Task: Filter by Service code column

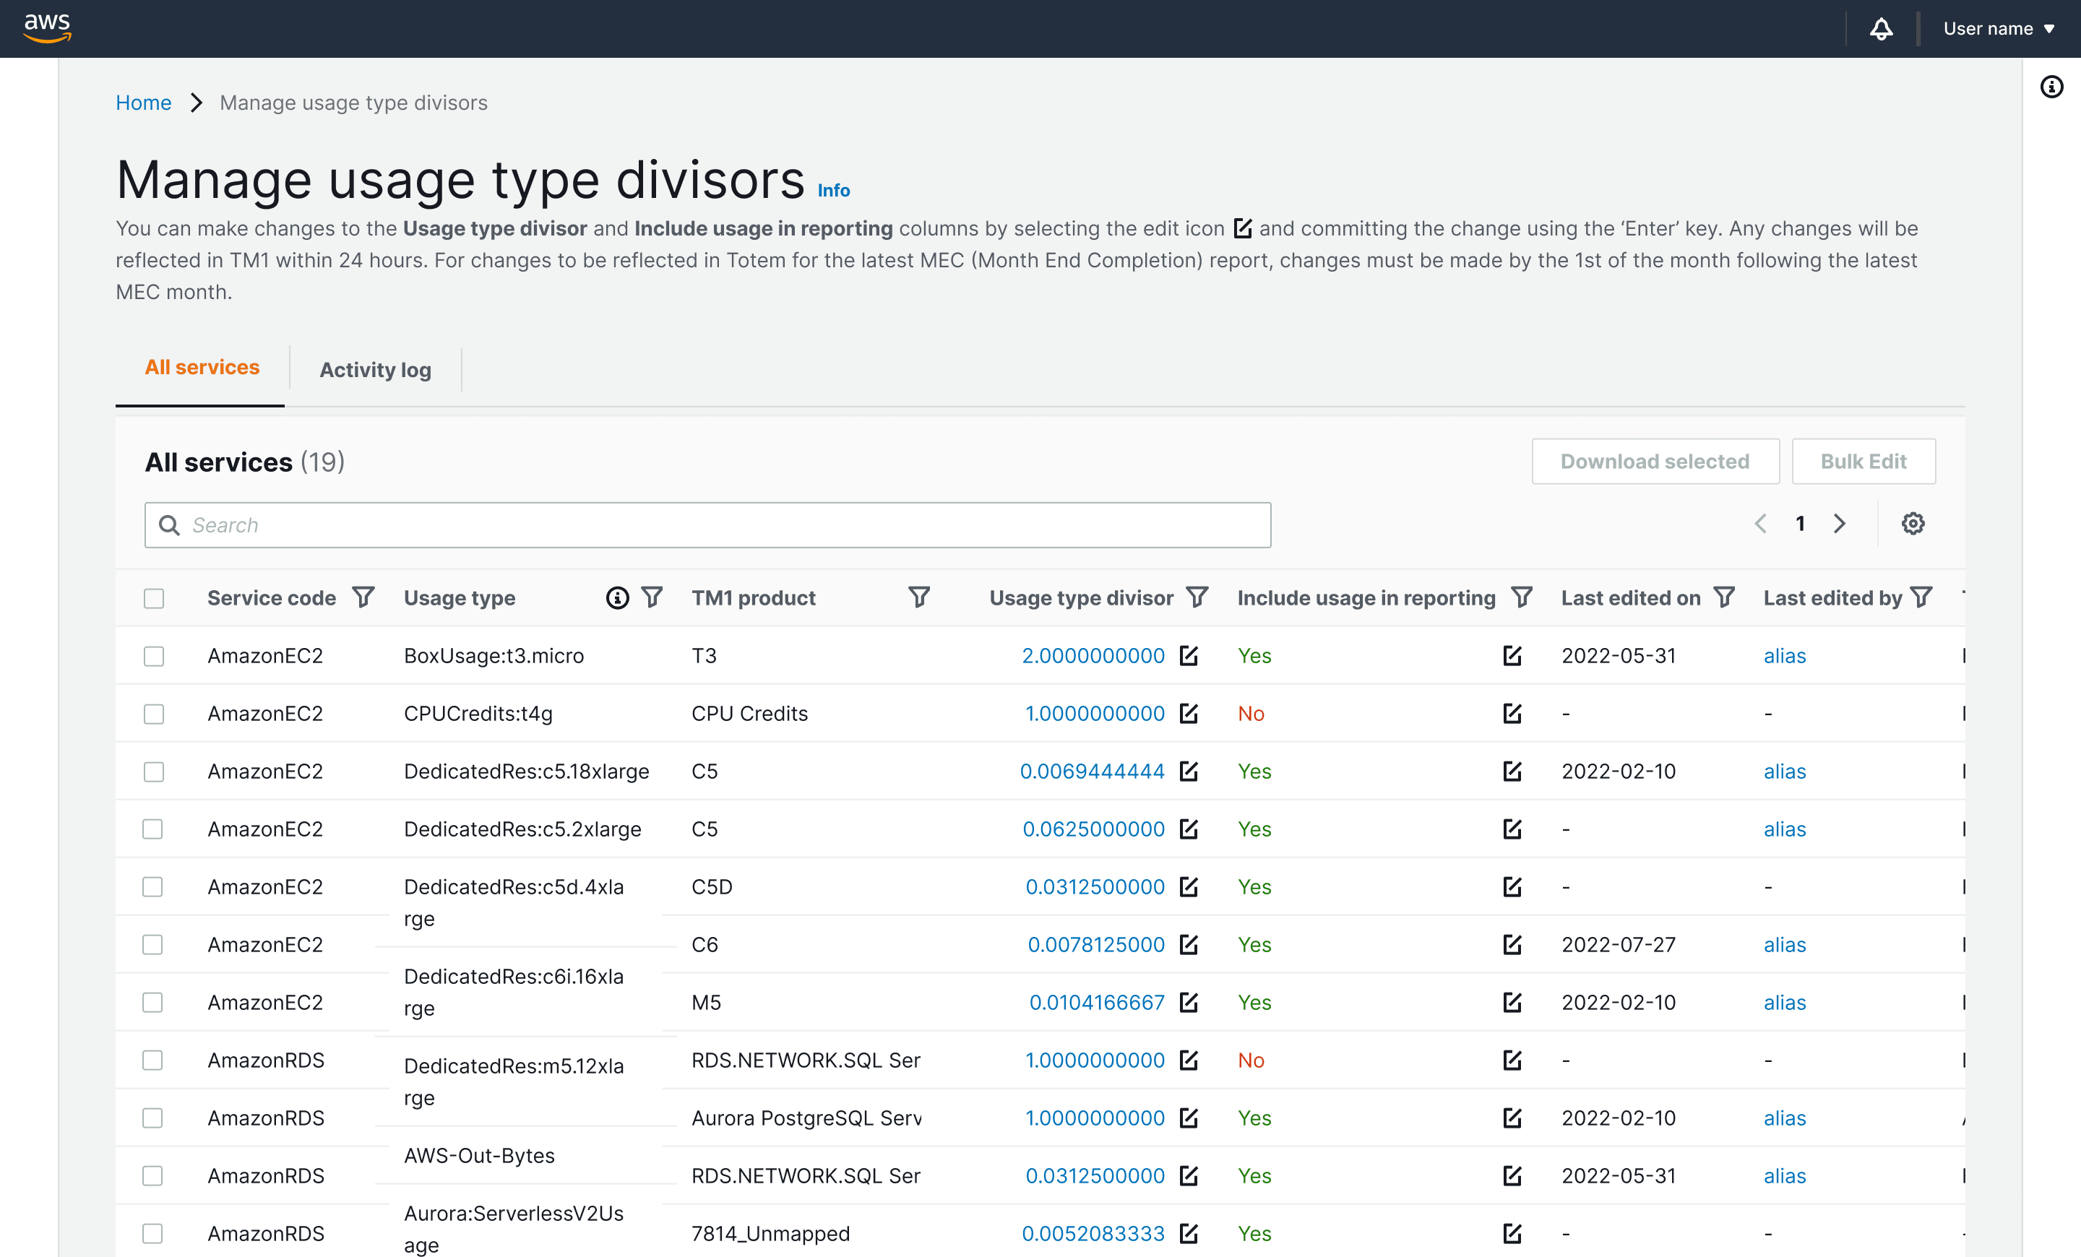Action: (363, 597)
